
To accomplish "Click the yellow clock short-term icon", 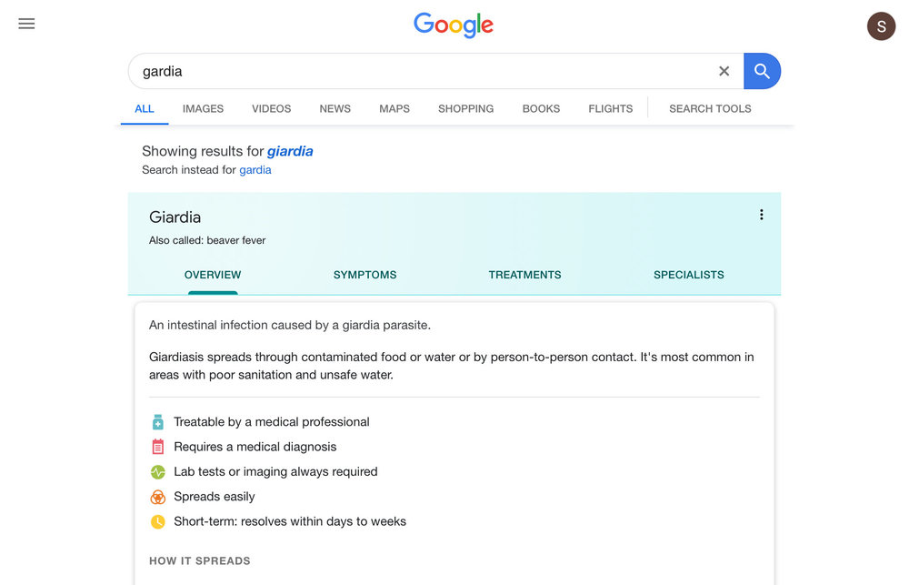I will click(158, 522).
